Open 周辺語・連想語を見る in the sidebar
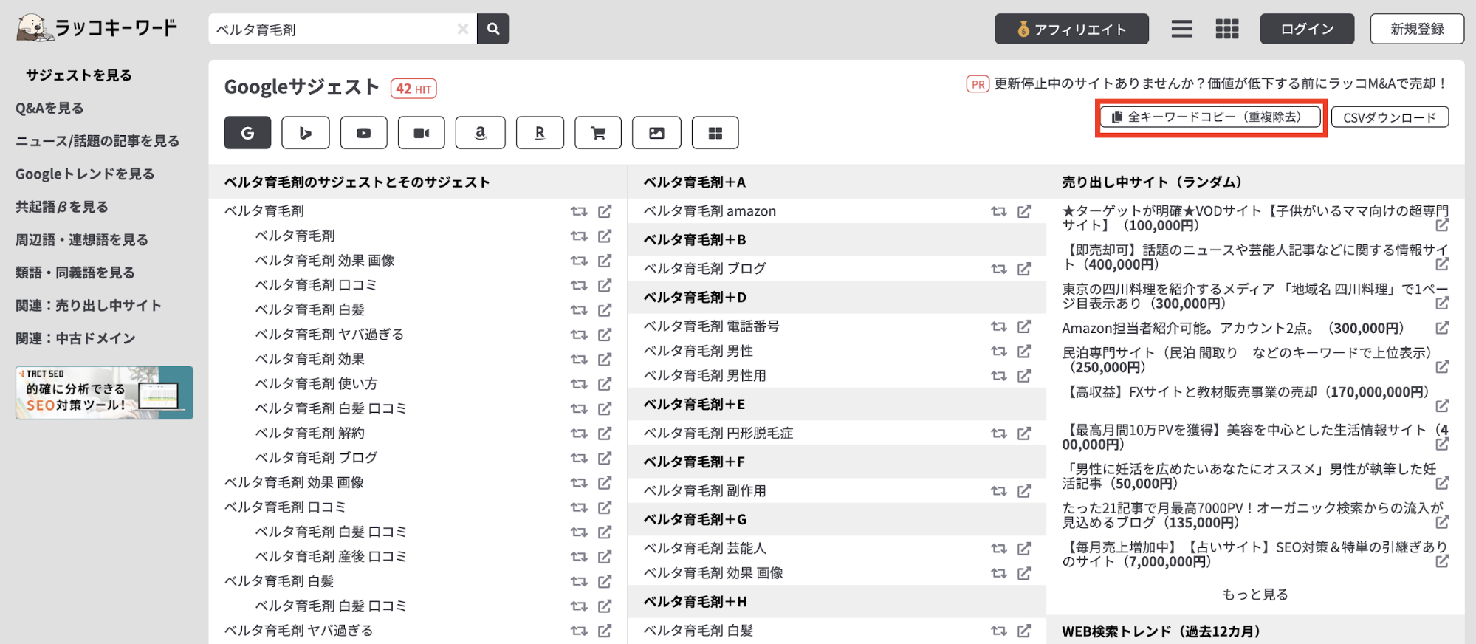 point(82,240)
